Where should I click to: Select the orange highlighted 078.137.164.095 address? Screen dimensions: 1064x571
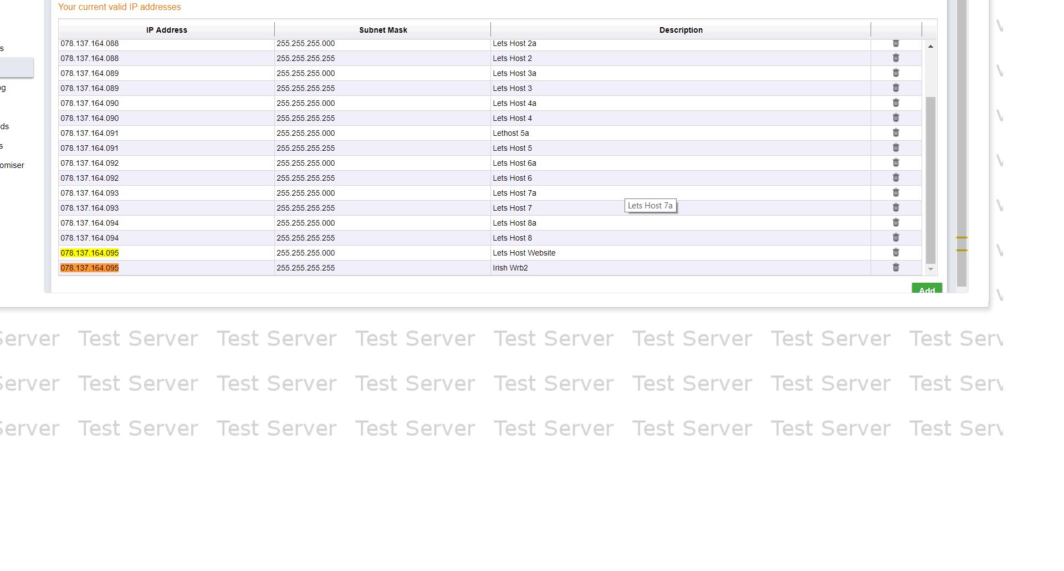click(x=90, y=268)
